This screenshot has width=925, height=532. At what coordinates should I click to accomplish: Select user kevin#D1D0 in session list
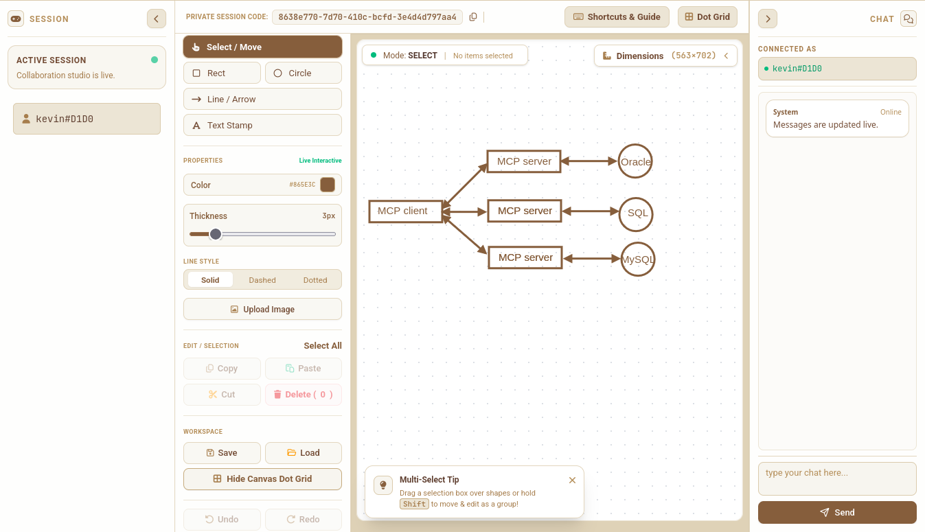(87, 119)
